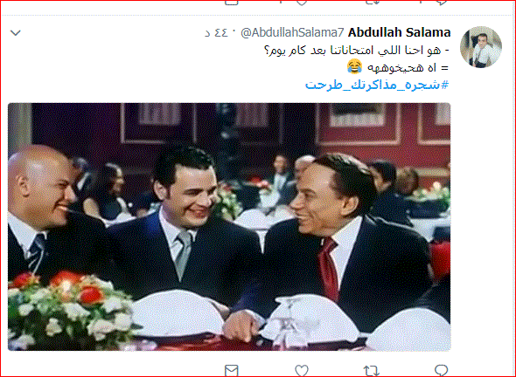Select the tweet line اه هحيخوههه

408,68
